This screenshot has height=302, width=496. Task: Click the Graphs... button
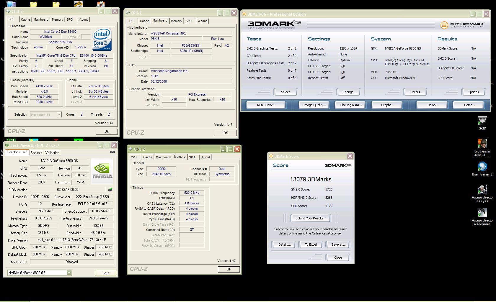387,105
